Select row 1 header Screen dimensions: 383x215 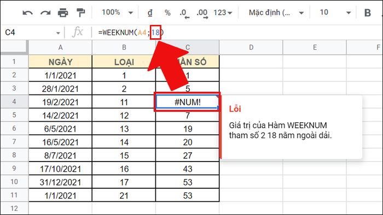click(14, 62)
